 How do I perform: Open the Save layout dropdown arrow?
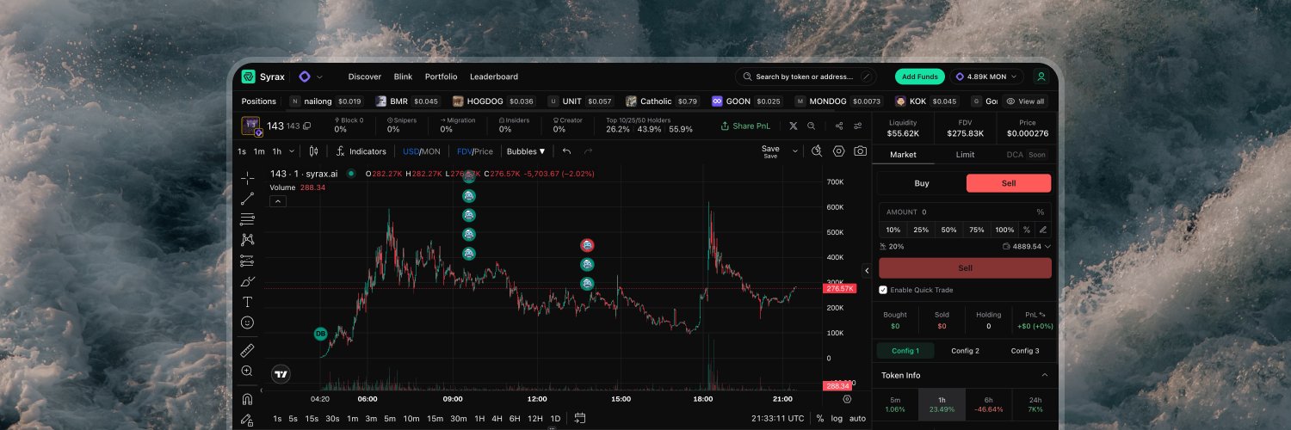point(794,151)
